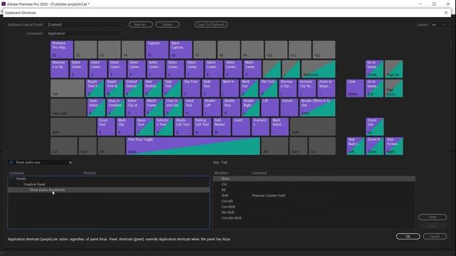This screenshot has width=456, height=256.
Task: Select the Caps Lock key
Action: coord(68,107)
